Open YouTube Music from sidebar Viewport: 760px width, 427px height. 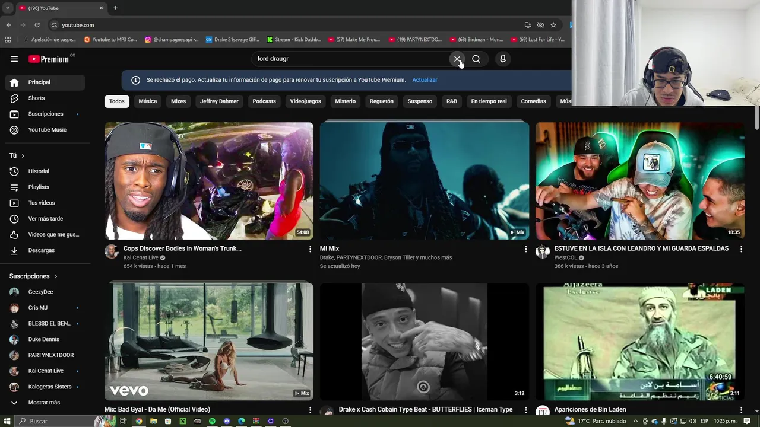(x=45, y=130)
